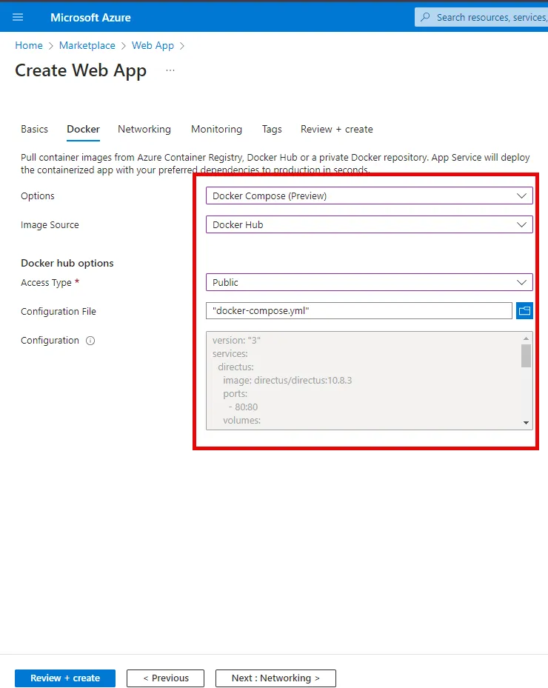Screen dimensions: 548x688
Task: Click the scroll down arrow in Configuration box
Action: point(527,423)
